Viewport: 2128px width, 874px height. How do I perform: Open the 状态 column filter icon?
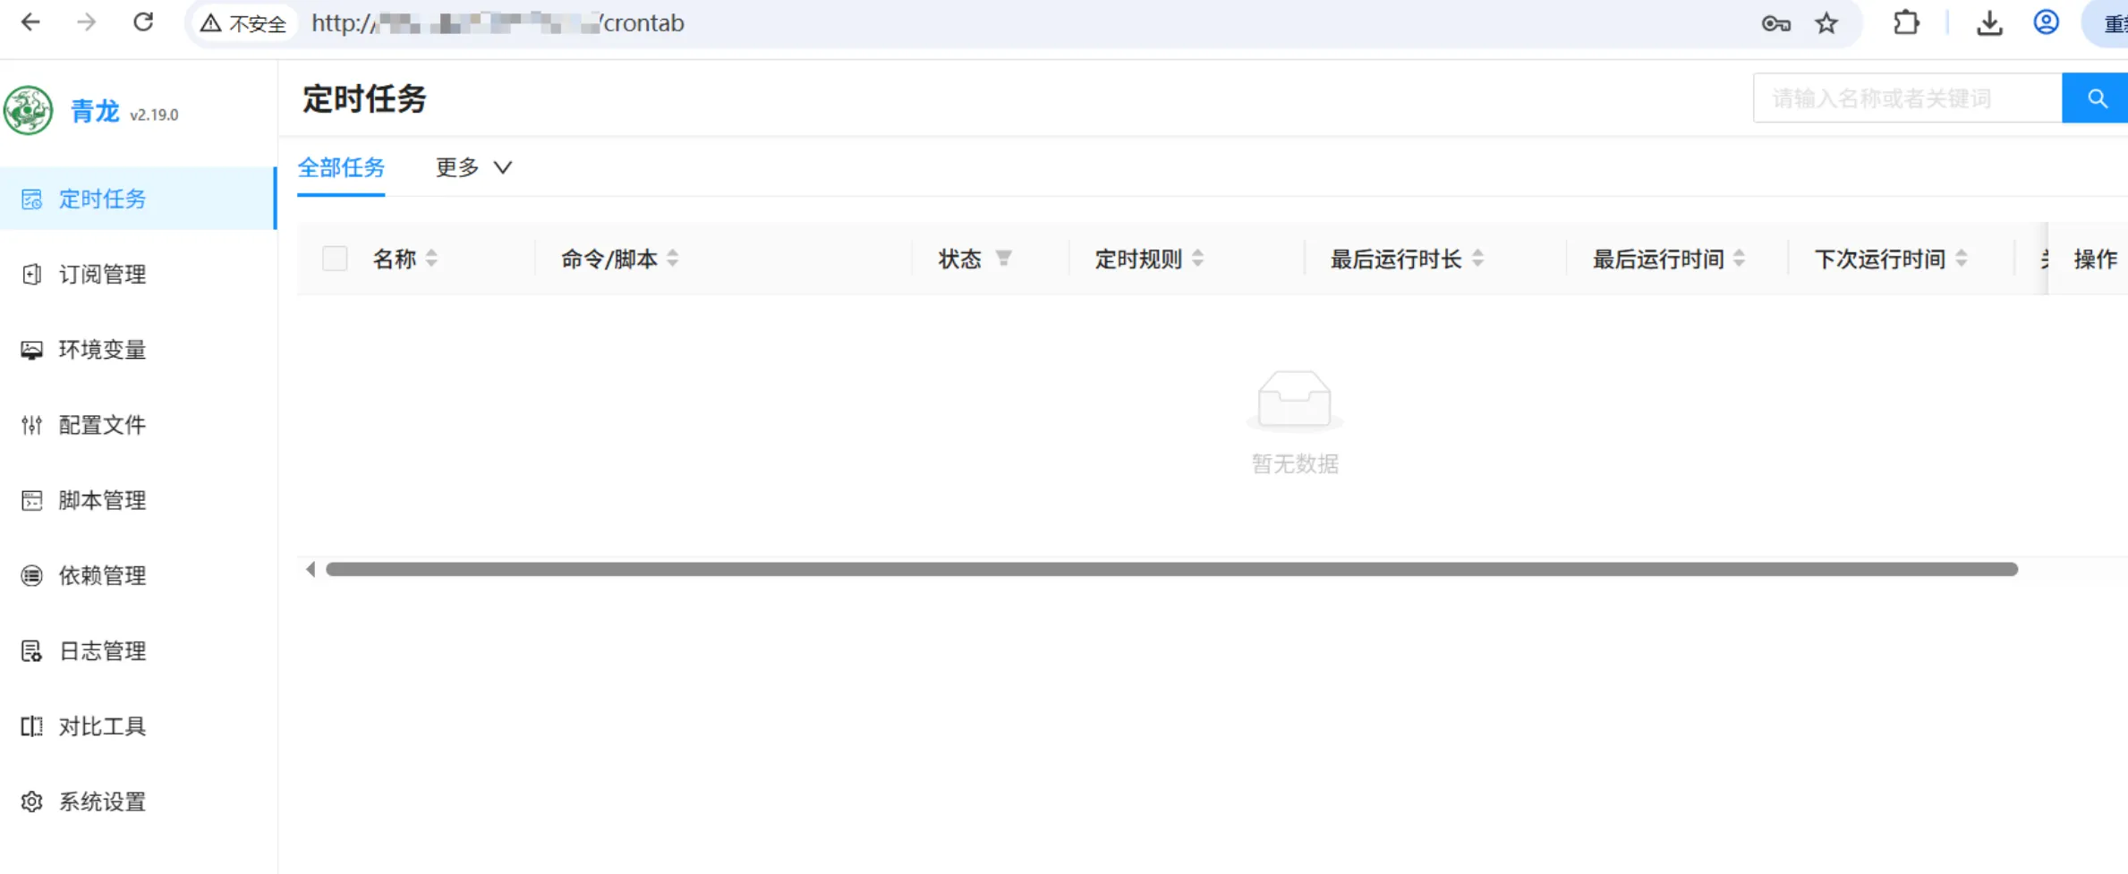pos(1003,259)
